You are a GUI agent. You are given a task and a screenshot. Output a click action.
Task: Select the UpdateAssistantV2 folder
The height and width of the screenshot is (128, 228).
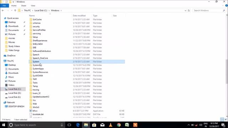[x=41, y=97]
